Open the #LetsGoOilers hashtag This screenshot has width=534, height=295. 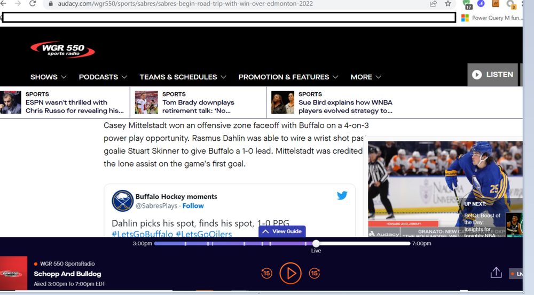click(203, 234)
